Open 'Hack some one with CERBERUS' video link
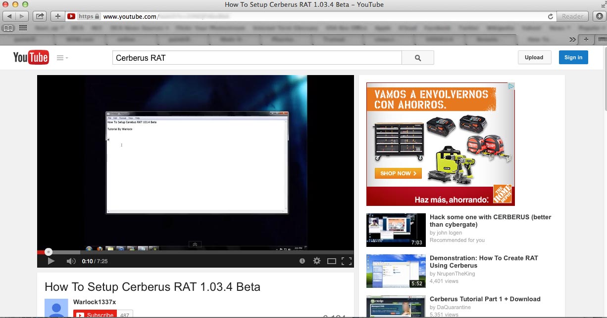607x318 pixels. click(x=490, y=221)
